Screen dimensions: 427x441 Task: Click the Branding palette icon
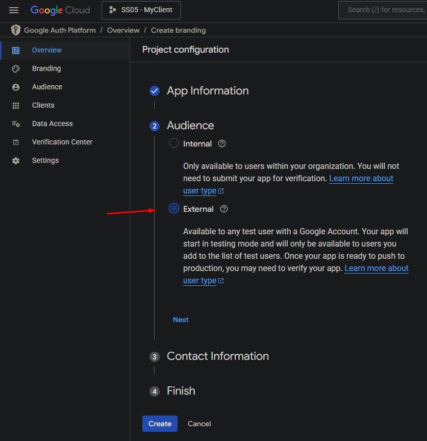pos(16,69)
